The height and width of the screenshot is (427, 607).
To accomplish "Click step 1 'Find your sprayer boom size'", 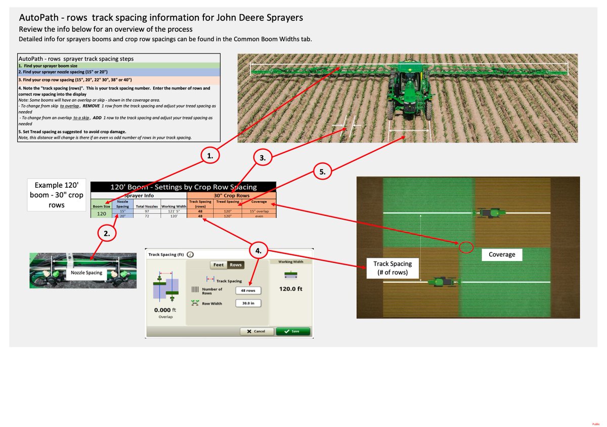I will click(x=119, y=65).
